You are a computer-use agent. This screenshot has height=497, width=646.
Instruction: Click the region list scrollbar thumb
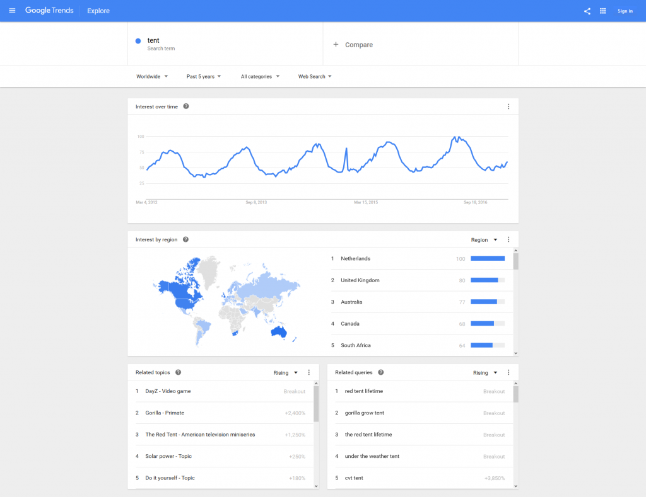(516, 261)
